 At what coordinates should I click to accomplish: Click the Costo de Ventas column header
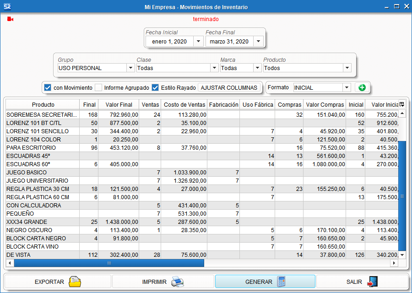(184, 104)
